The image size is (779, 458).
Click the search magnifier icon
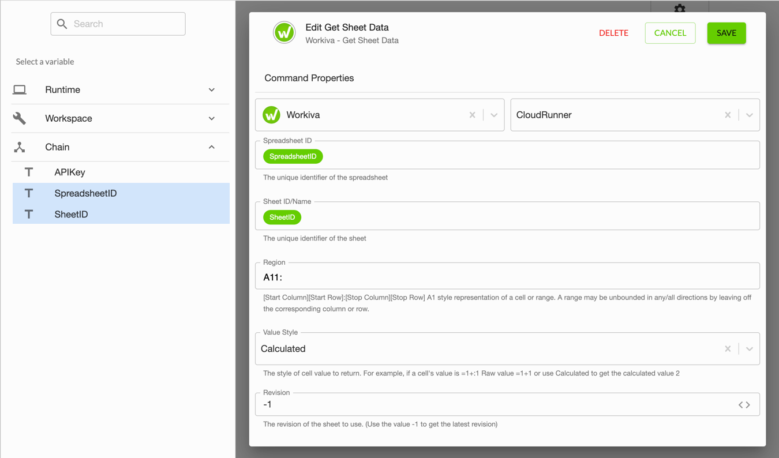[x=62, y=24]
